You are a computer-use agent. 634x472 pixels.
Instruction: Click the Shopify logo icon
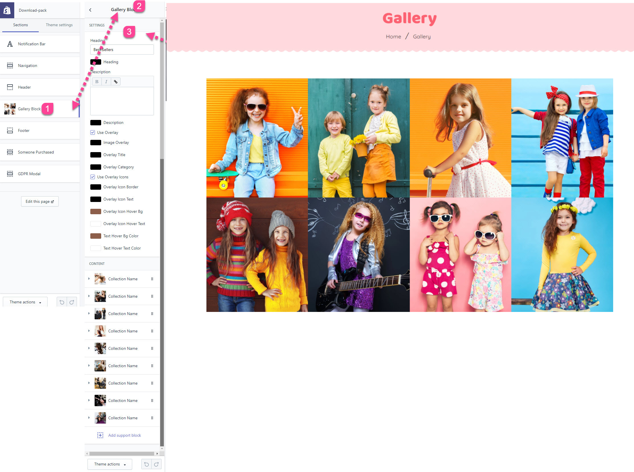[7, 10]
